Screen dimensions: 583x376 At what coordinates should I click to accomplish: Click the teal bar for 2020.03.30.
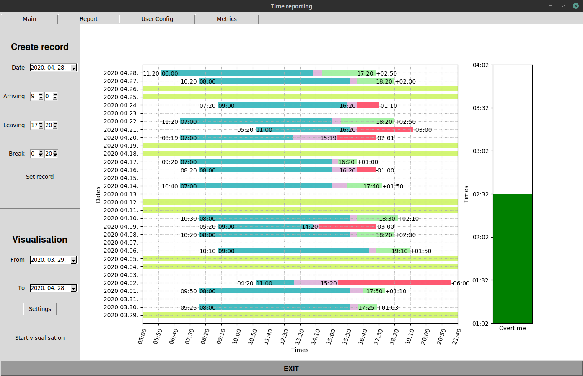pos(275,307)
